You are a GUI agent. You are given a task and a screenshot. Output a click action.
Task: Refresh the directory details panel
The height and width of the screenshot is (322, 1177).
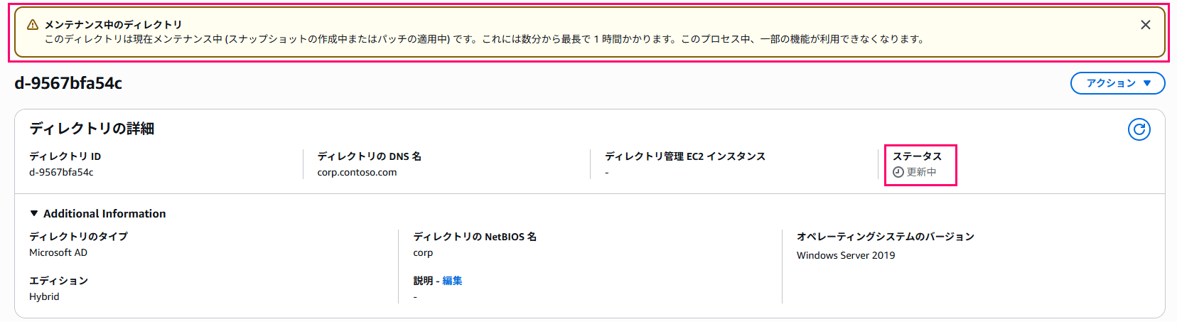[x=1139, y=129]
